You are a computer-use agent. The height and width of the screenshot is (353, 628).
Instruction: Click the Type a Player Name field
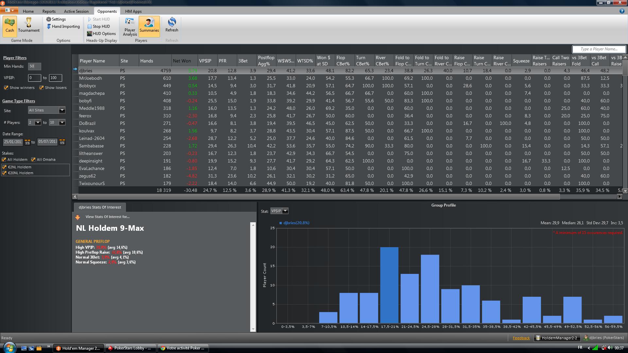[599, 49]
